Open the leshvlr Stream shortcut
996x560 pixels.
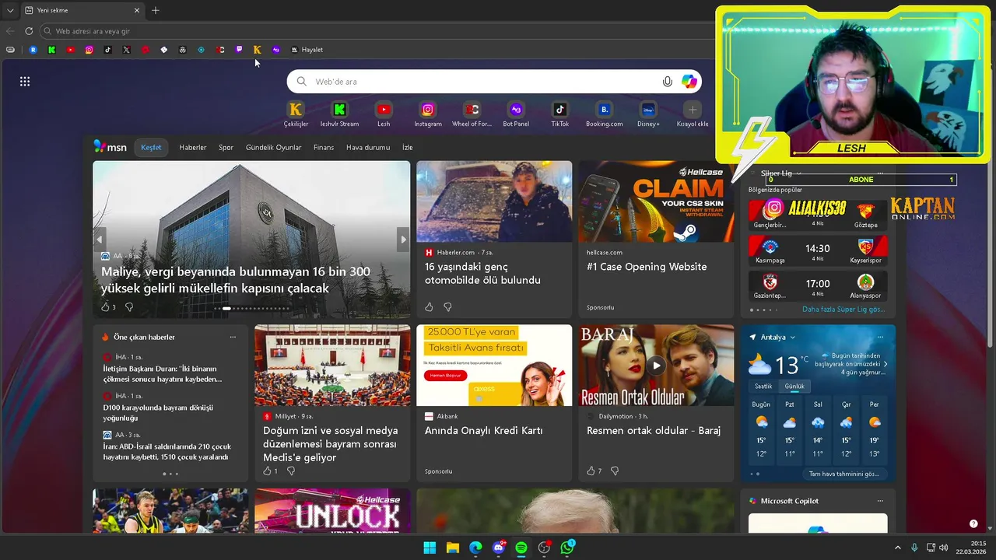point(339,114)
